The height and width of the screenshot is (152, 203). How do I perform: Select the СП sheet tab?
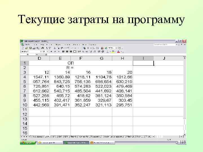48,137
